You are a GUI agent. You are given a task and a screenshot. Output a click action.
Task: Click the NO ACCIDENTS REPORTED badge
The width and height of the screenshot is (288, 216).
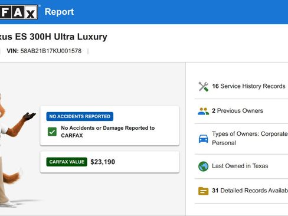coord(80,116)
